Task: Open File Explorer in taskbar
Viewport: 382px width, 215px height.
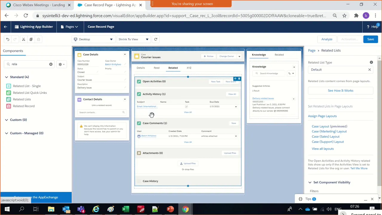Action: coord(51,209)
